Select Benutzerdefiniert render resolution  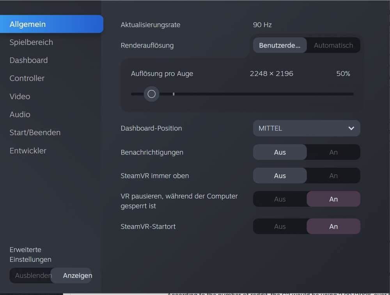pyautogui.click(x=280, y=45)
